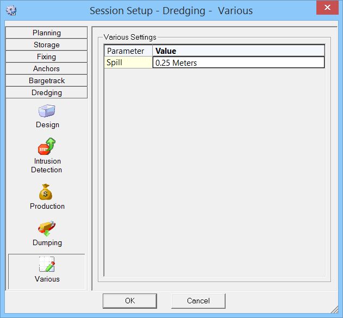Click the gear icon in title bar

point(11,10)
